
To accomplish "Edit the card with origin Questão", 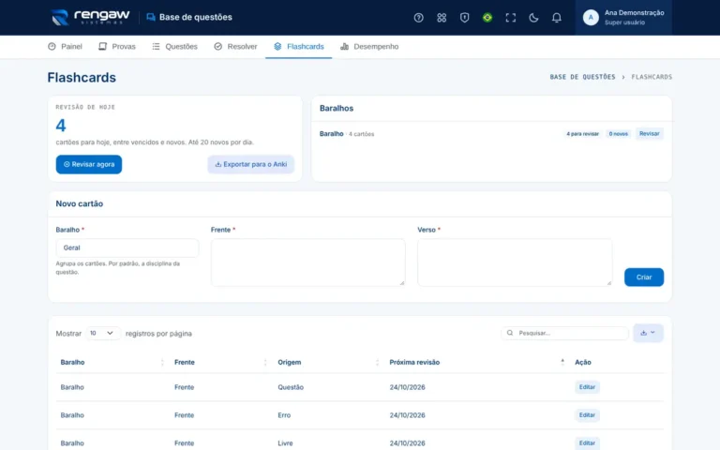I will (x=587, y=387).
